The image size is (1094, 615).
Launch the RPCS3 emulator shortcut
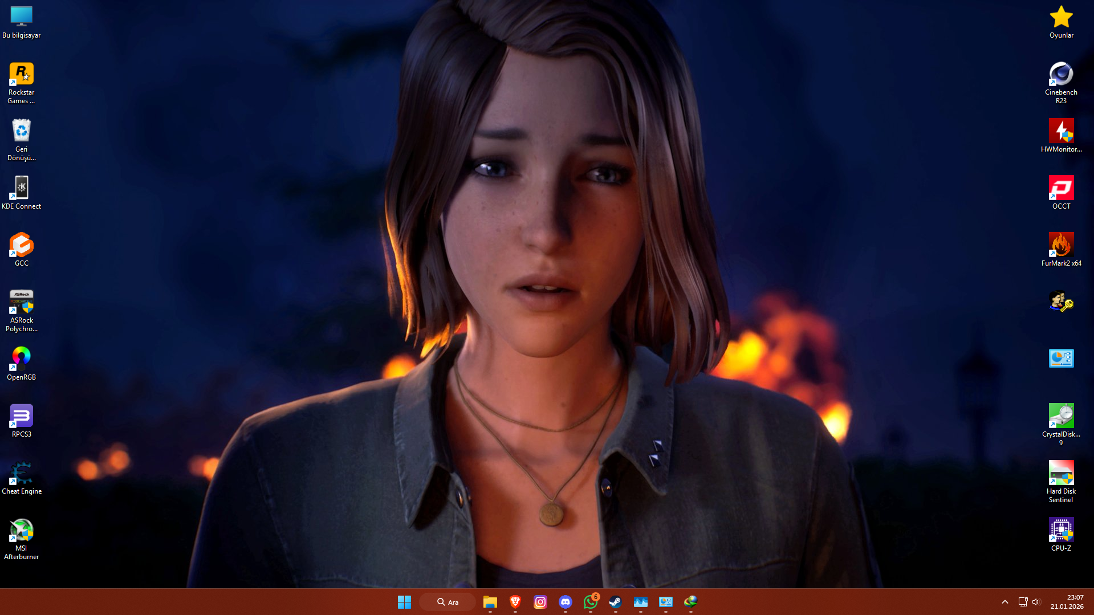[21, 421]
